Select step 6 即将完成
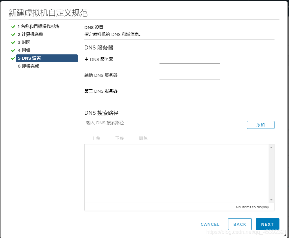The image size is (289, 238). coord(28,66)
